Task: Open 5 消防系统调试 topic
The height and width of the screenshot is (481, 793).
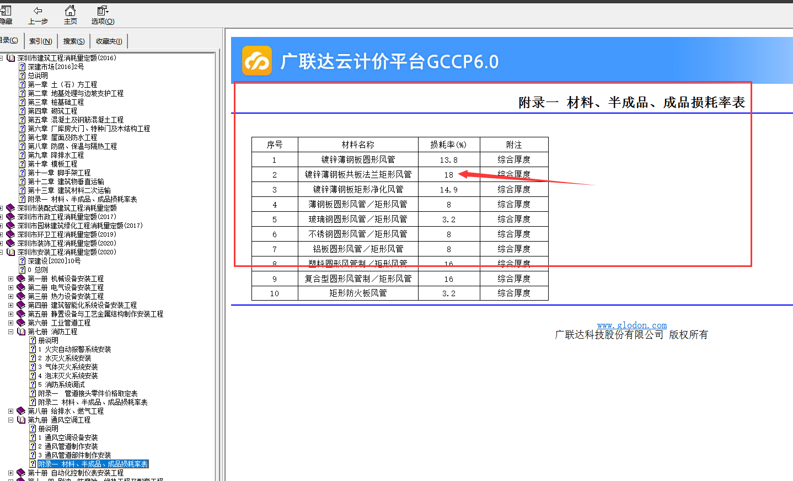Action: pyautogui.click(x=61, y=384)
